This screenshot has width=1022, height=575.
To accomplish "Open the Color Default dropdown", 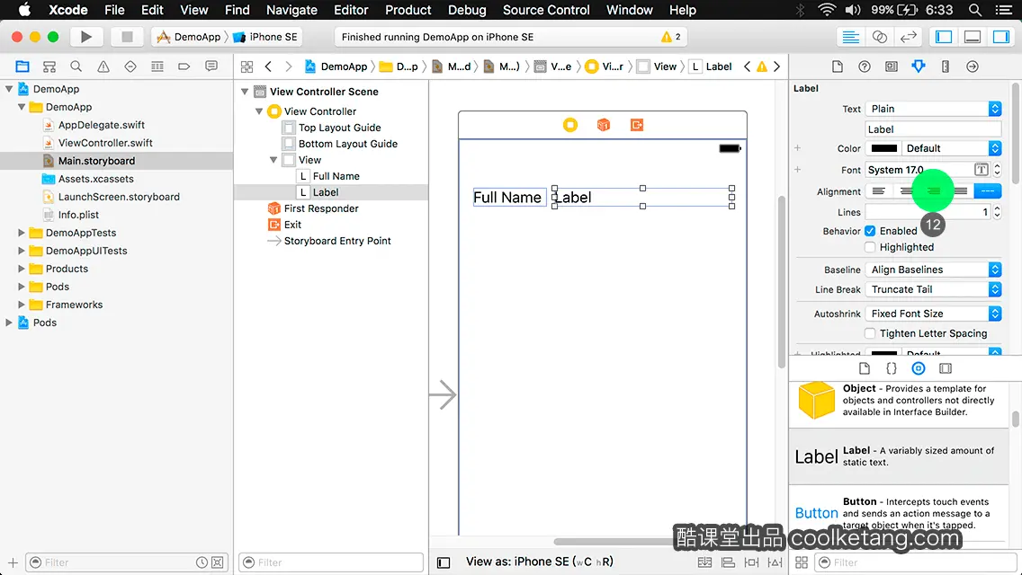I will pyautogui.click(x=951, y=148).
